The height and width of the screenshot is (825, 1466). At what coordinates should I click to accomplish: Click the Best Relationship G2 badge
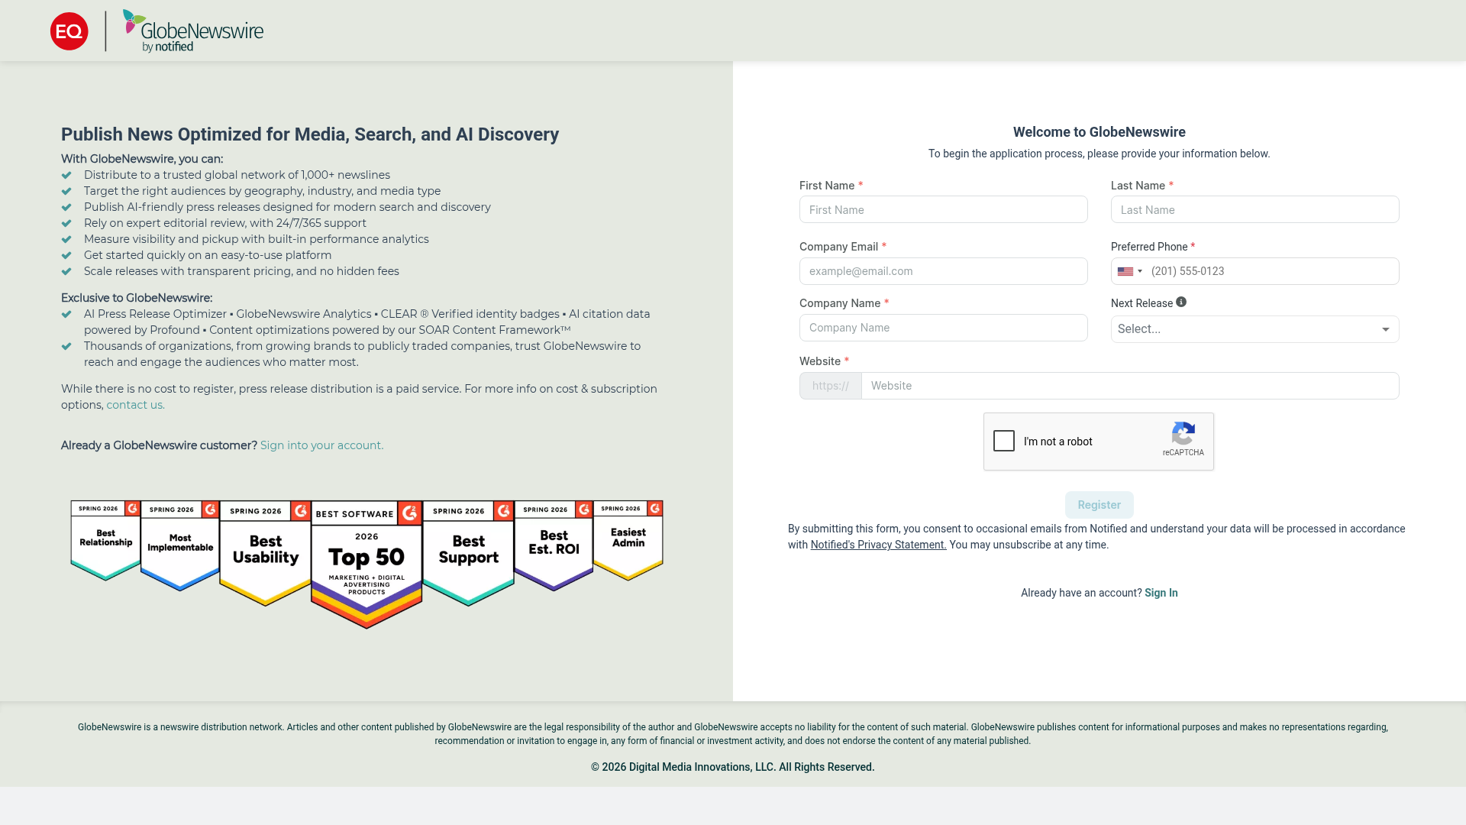[105, 541]
